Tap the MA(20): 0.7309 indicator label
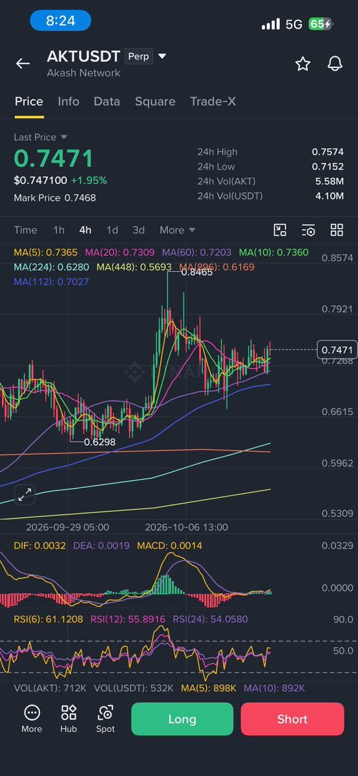Image resolution: width=358 pixels, height=776 pixels. click(x=120, y=252)
